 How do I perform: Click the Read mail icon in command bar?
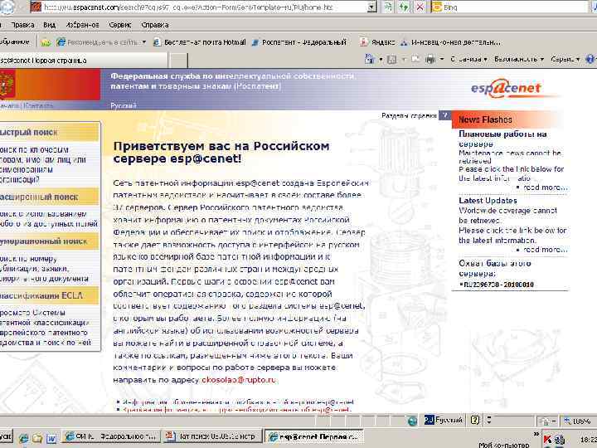click(415, 59)
